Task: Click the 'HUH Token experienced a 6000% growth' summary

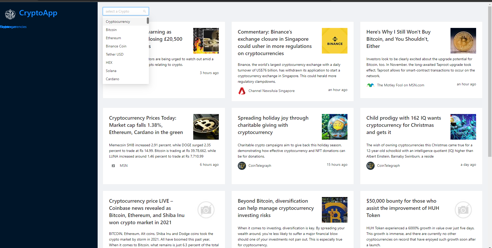Action: click(x=421, y=237)
